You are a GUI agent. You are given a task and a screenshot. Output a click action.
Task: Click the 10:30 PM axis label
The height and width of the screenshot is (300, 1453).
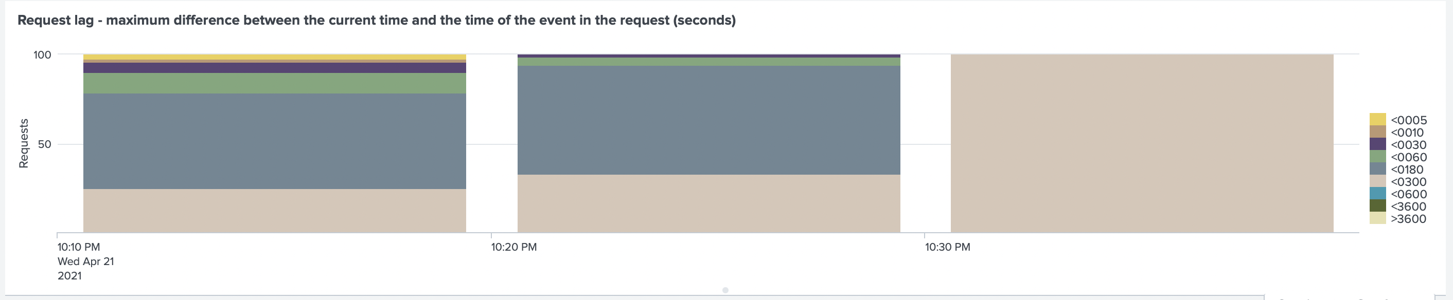point(948,247)
